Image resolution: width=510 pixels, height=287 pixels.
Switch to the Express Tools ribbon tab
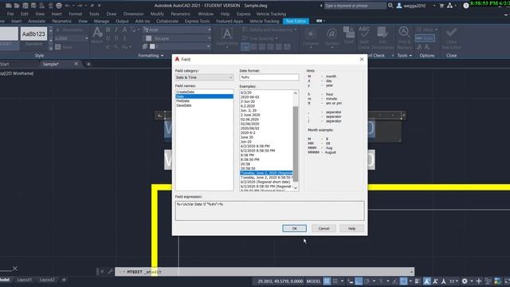pyautogui.click(x=197, y=22)
